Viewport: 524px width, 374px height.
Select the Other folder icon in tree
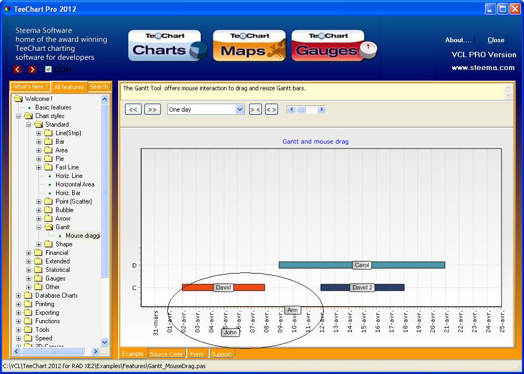[x=38, y=287]
